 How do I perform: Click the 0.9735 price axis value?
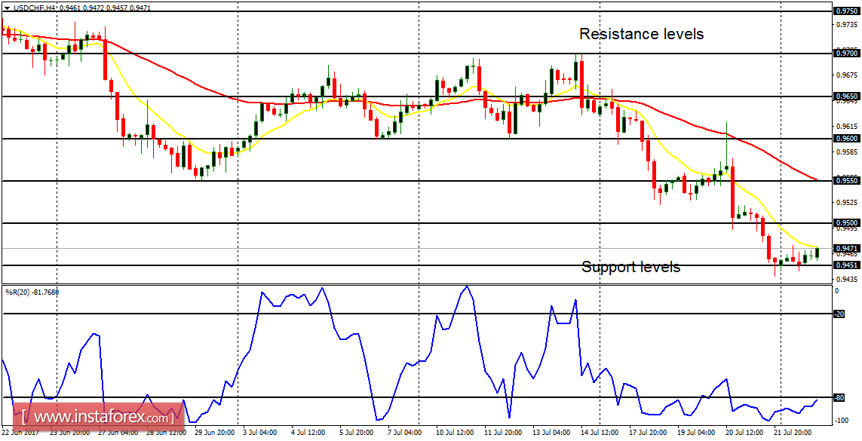pos(846,25)
